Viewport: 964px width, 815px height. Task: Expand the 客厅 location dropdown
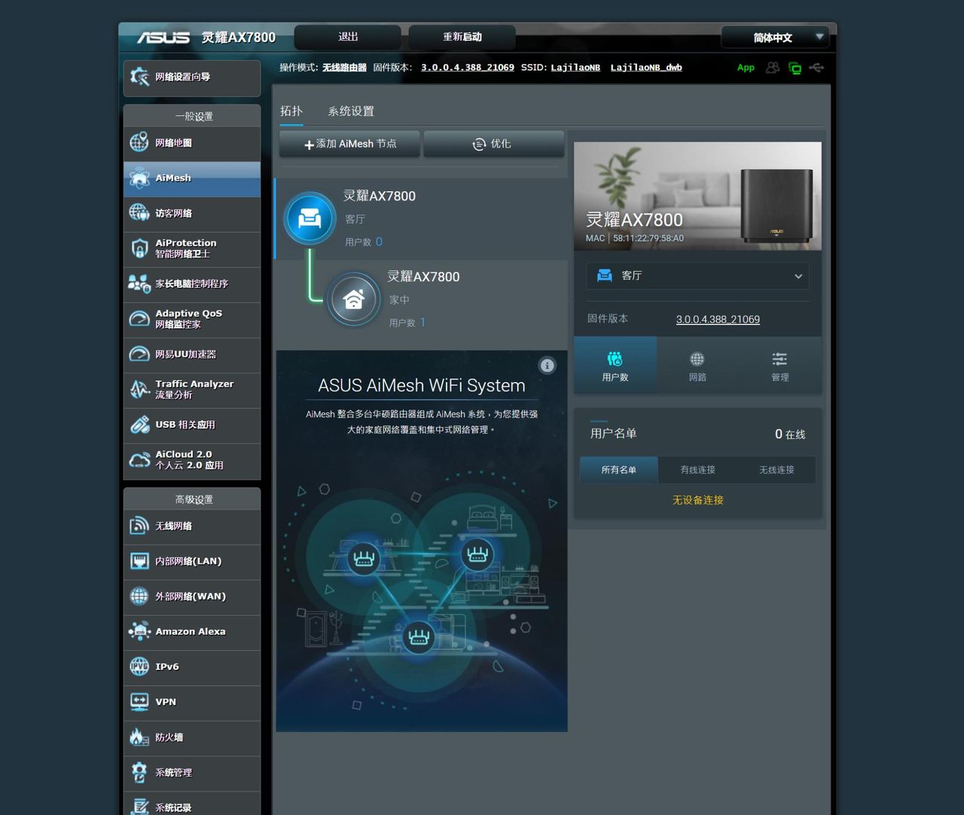pyautogui.click(x=697, y=276)
